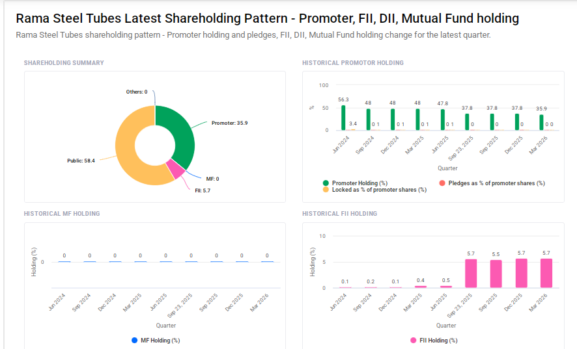Click the Sep 23, 2025 FII holding bar
Viewport: 577px width, 349px height.
click(471, 274)
